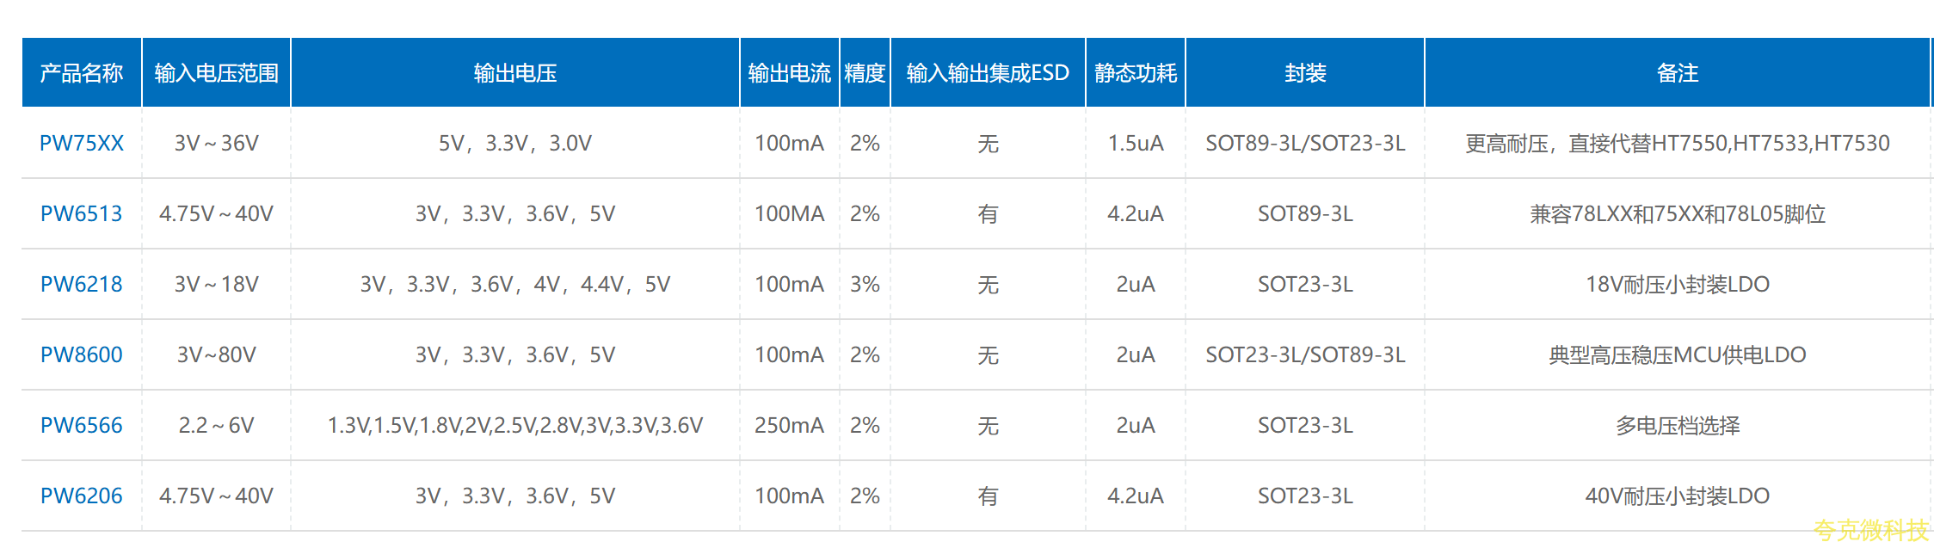Viewport: 1934px width, 542px height.
Task: Select the SOT89-3L/SOT23-3L package cell
Action: [1305, 143]
